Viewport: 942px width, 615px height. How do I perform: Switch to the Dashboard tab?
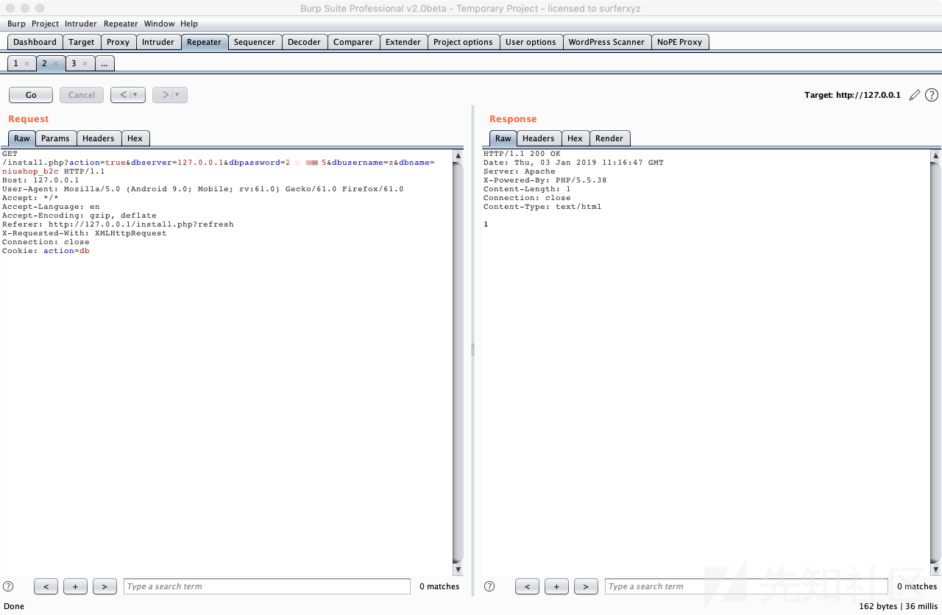tap(35, 42)
